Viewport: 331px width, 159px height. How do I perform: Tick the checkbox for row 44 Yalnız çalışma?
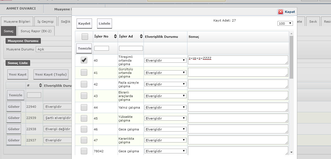coord(84,107)
